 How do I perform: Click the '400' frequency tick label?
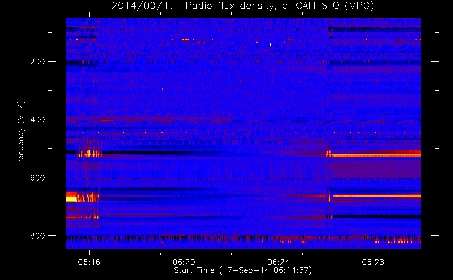coord(38,120)
